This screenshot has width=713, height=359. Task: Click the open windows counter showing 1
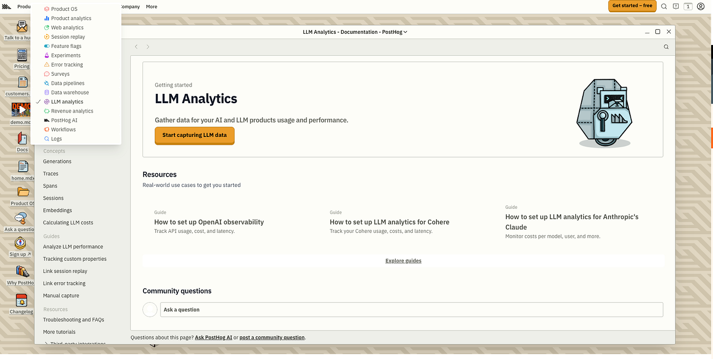tap(688, 6)
